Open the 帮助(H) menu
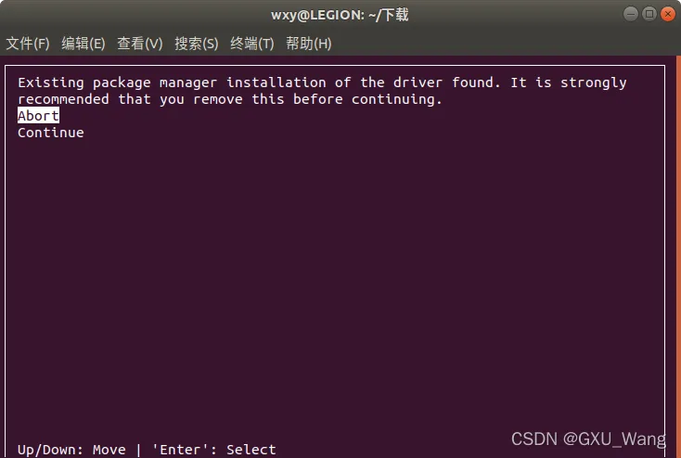Image resolution: width=681 pixels, height=458 pixels. pyautogui.click(x=308, y=44)
